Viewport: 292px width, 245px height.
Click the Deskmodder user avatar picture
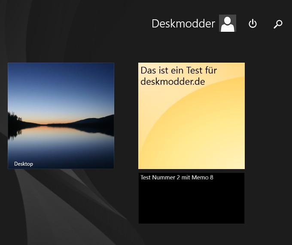click(228, 23)
